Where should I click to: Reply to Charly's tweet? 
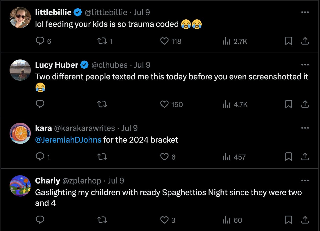click(x=40, y=220)
